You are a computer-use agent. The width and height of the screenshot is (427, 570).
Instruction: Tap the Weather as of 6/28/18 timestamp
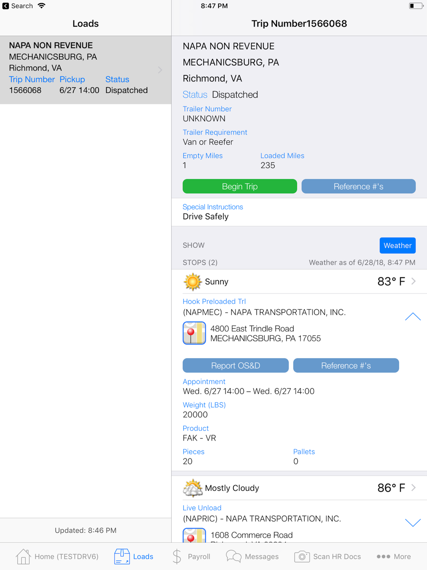(362, 262)
